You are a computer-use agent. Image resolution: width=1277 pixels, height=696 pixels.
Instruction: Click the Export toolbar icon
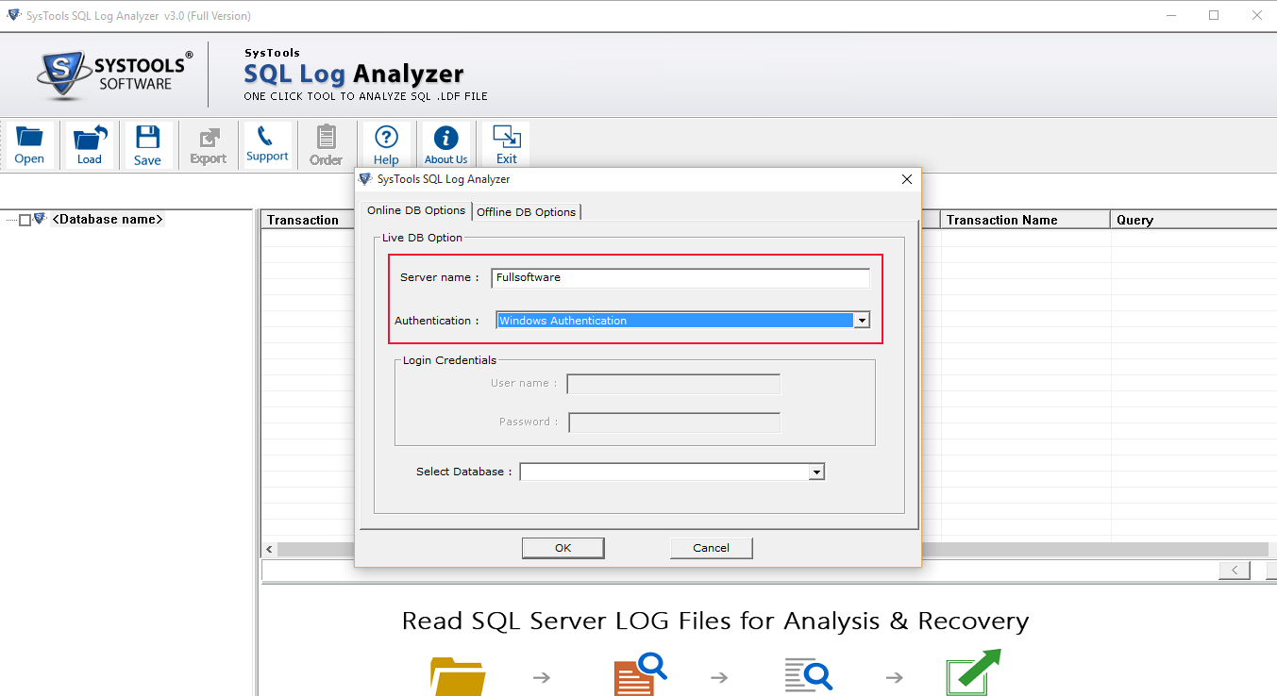[208, 145]
